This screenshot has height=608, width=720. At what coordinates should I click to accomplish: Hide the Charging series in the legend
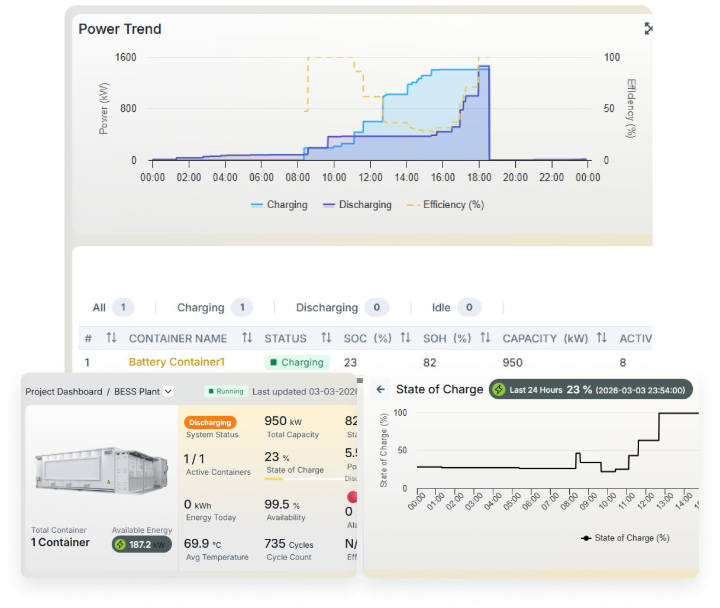click(x=279, y=204)
